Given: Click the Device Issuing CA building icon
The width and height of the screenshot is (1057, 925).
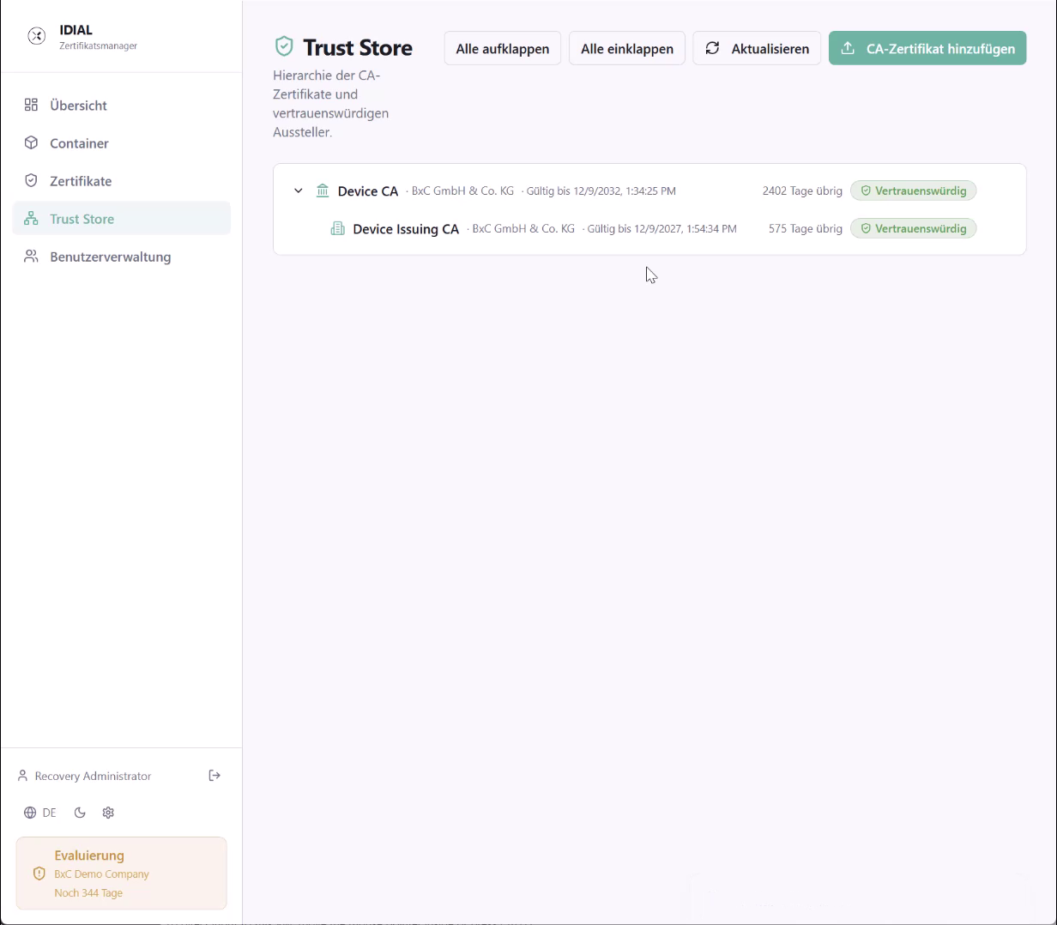Looking at the screenshot, I should 338,228.
